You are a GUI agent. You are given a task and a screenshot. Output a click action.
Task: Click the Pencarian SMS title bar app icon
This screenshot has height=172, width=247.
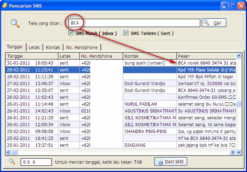tap(5, 5)
